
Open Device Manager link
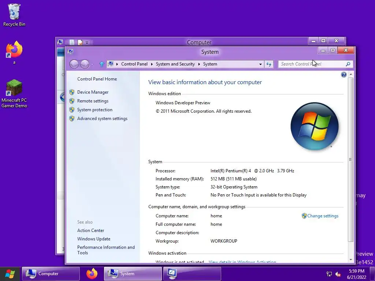[93, 92]
